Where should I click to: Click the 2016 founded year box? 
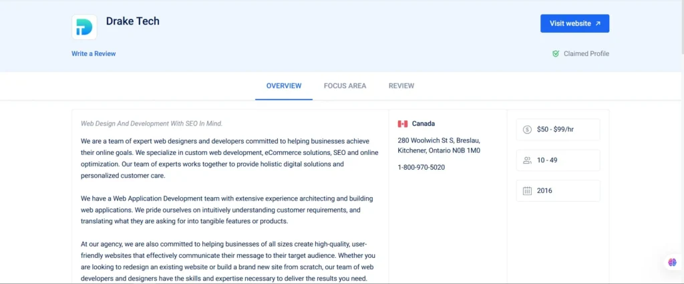[558, 190]
